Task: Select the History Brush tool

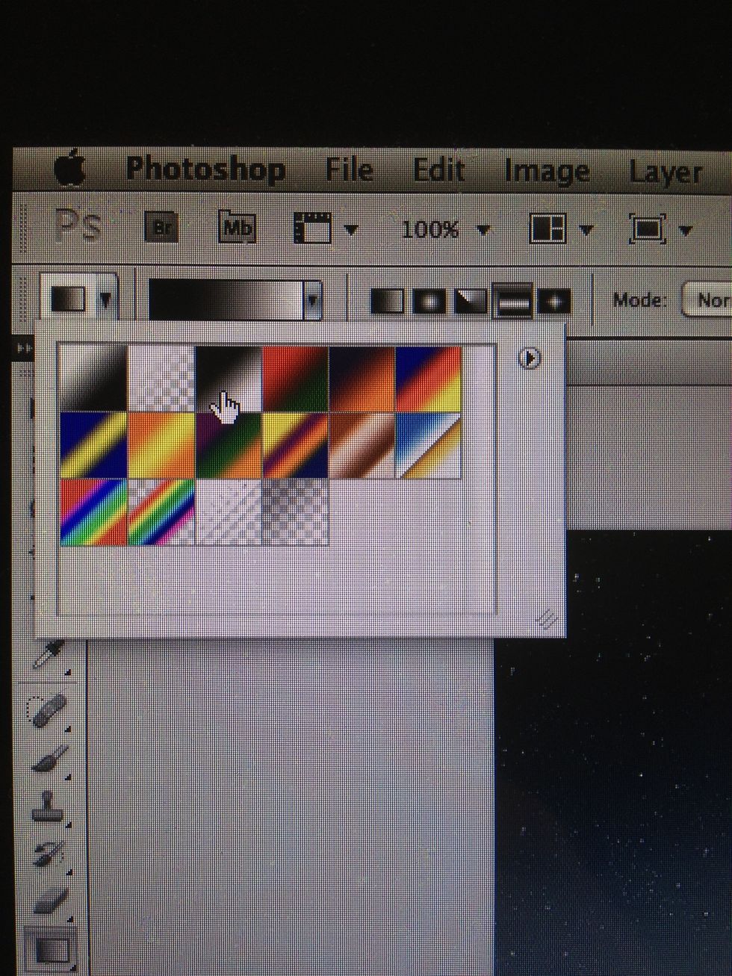Action: (x=48, y=856)
